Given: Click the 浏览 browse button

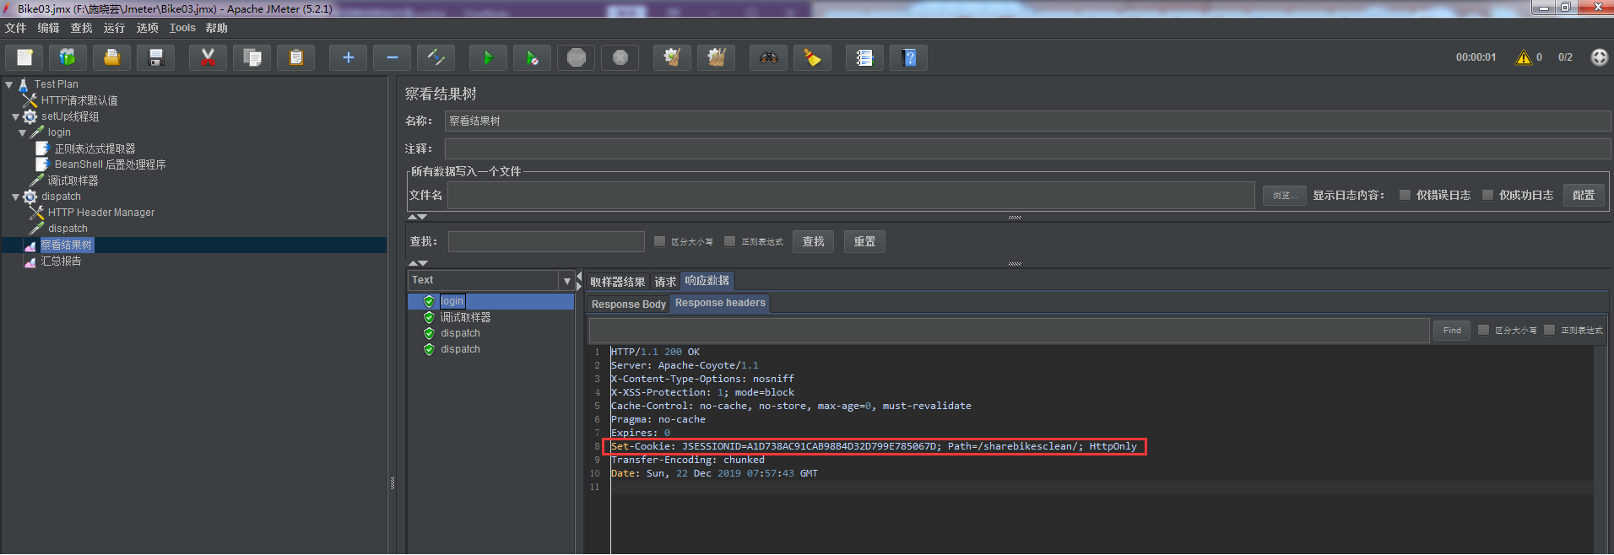Looking at the screenshot, I should [x=1285, y=196].
